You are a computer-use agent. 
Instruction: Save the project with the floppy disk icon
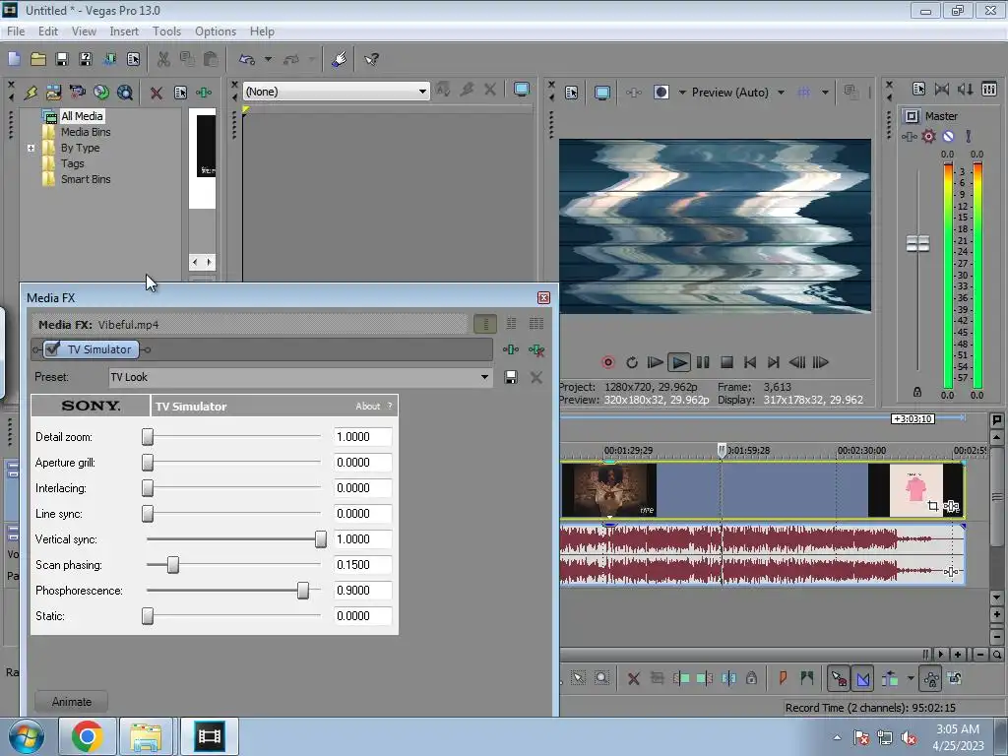[62, 59]
